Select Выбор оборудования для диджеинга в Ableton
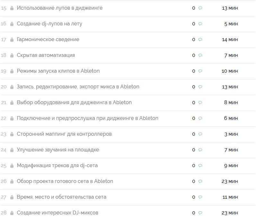The width and height of the screenshot is (256, 218). pyautogui.click(x=74, y=102)
